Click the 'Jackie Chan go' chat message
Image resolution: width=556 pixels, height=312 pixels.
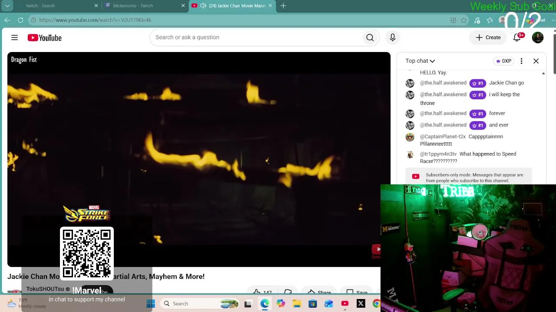[506, 83]
